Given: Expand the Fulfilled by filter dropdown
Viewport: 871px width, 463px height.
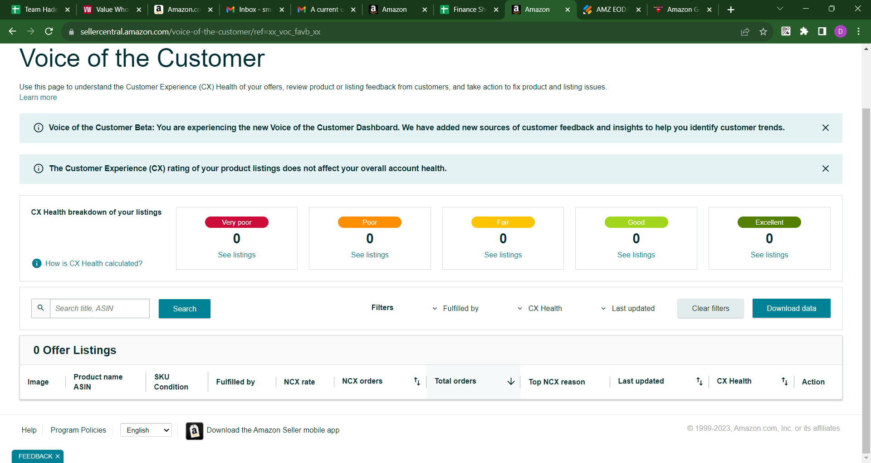Looking at the screenshot, I should pos(456,309).
